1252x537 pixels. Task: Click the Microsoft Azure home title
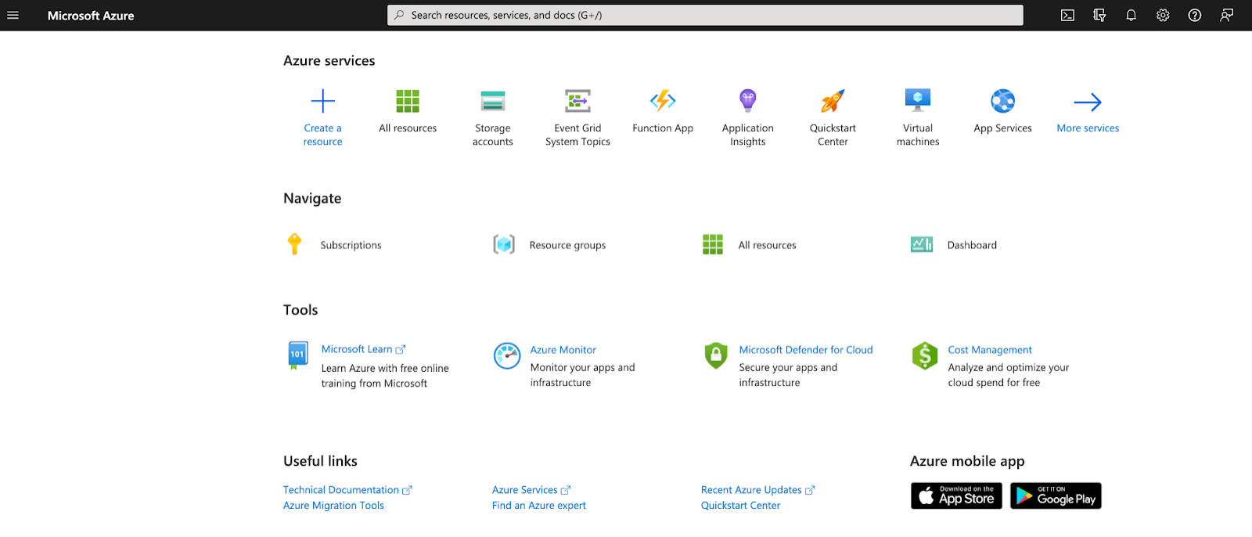91,16
